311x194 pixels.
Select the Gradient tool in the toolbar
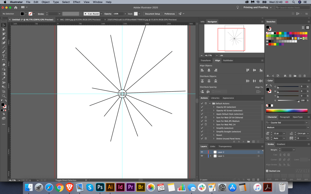[x=4, y=74]
